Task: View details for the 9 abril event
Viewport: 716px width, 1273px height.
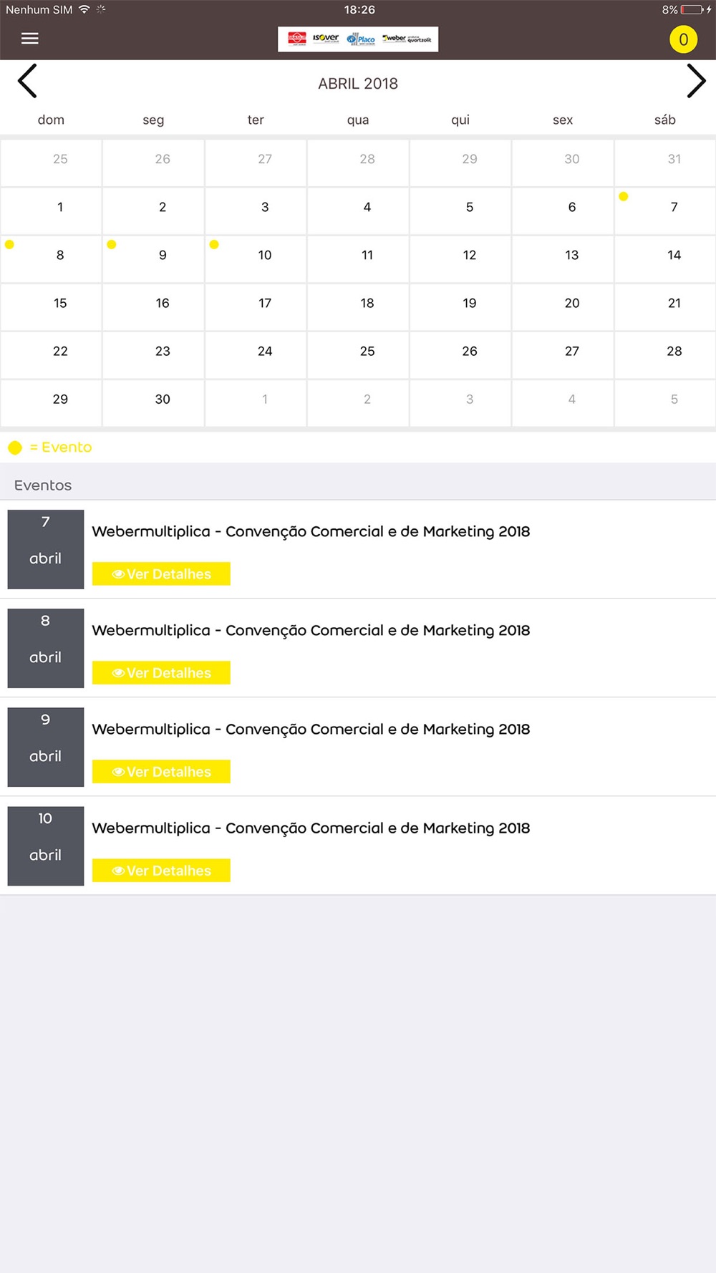Action: click(x=161, y=772)
